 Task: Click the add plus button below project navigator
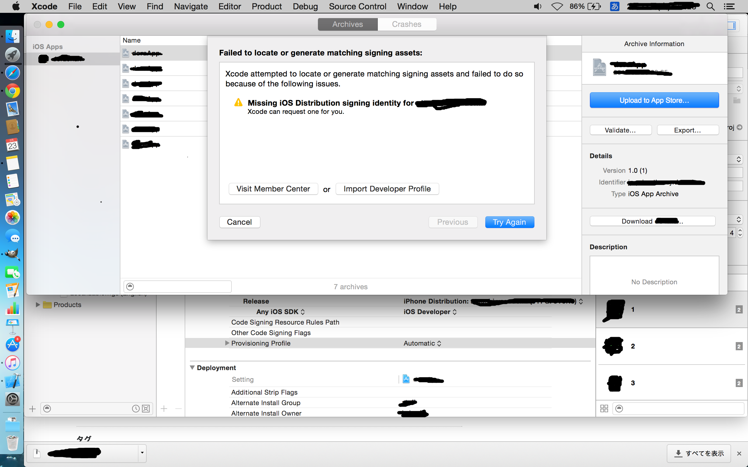(32, 409)
